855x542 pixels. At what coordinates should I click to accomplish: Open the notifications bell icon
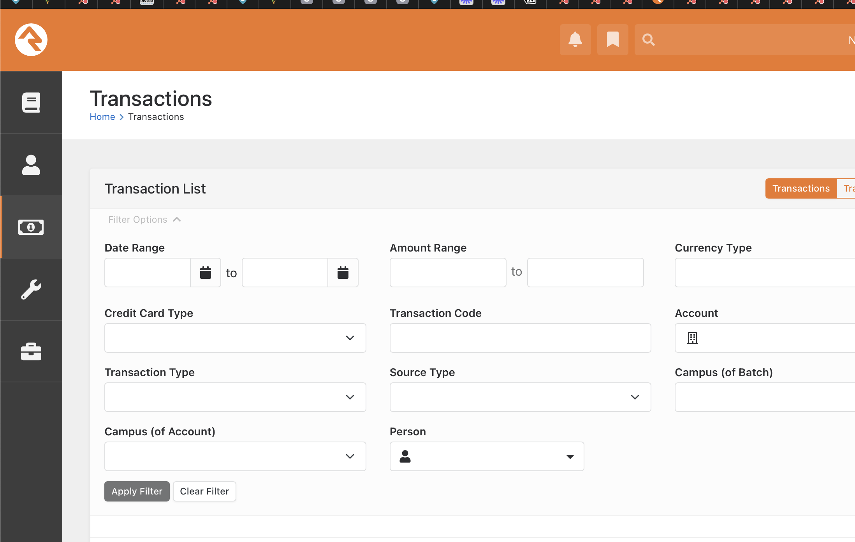[x=575, y=40]
